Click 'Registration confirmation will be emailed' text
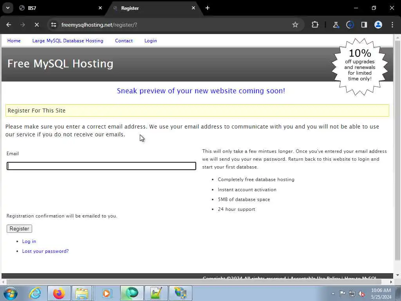The image size is (401, 301). [62, 216]
